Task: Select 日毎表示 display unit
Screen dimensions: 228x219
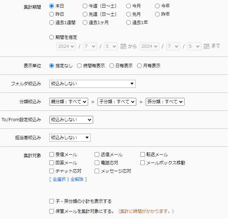Action: (x=112, y=66)
